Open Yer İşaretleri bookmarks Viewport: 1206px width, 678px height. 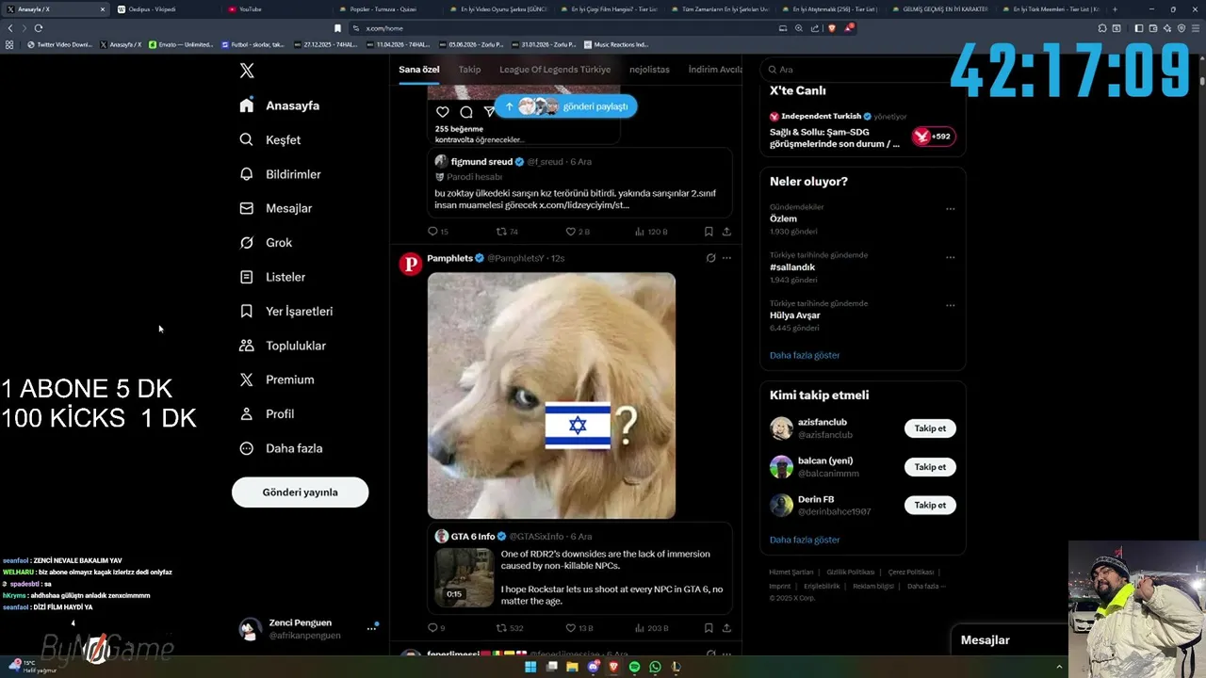coord(285,311)
